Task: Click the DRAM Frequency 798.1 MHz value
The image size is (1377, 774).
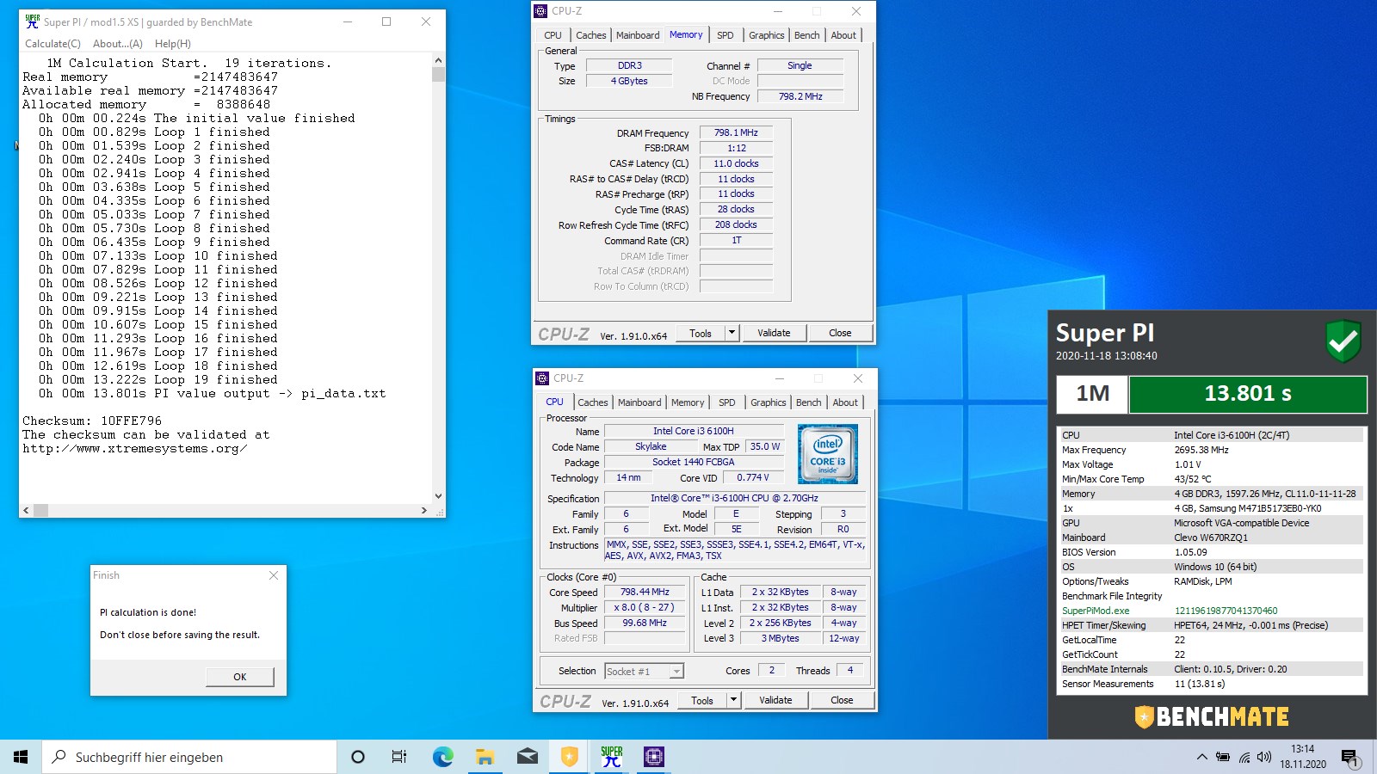Action: coord(736,132)
